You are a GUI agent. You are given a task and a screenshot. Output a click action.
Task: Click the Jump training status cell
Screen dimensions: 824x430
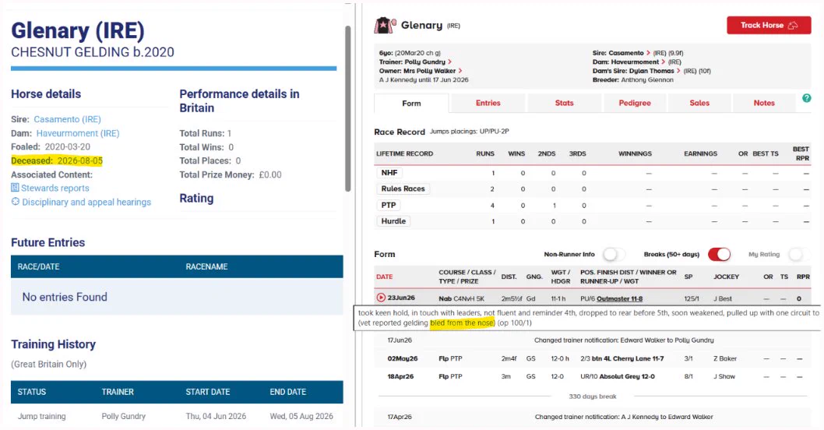click(x=41, y=416)
